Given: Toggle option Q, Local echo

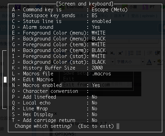Looking at the screenshot, I should 55,103.
